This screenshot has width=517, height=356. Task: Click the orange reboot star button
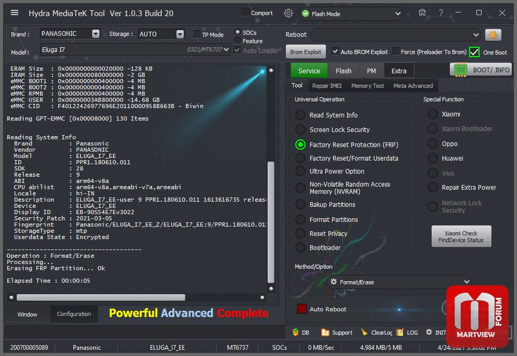point(493,35)
